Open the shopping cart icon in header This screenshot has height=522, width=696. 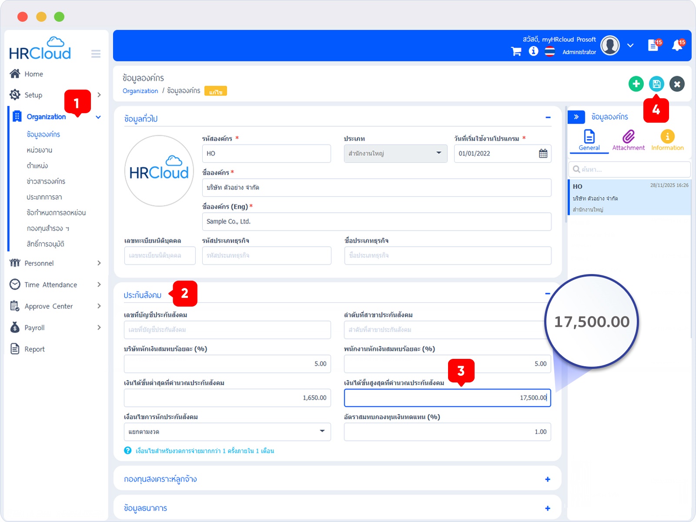(516, 52)
